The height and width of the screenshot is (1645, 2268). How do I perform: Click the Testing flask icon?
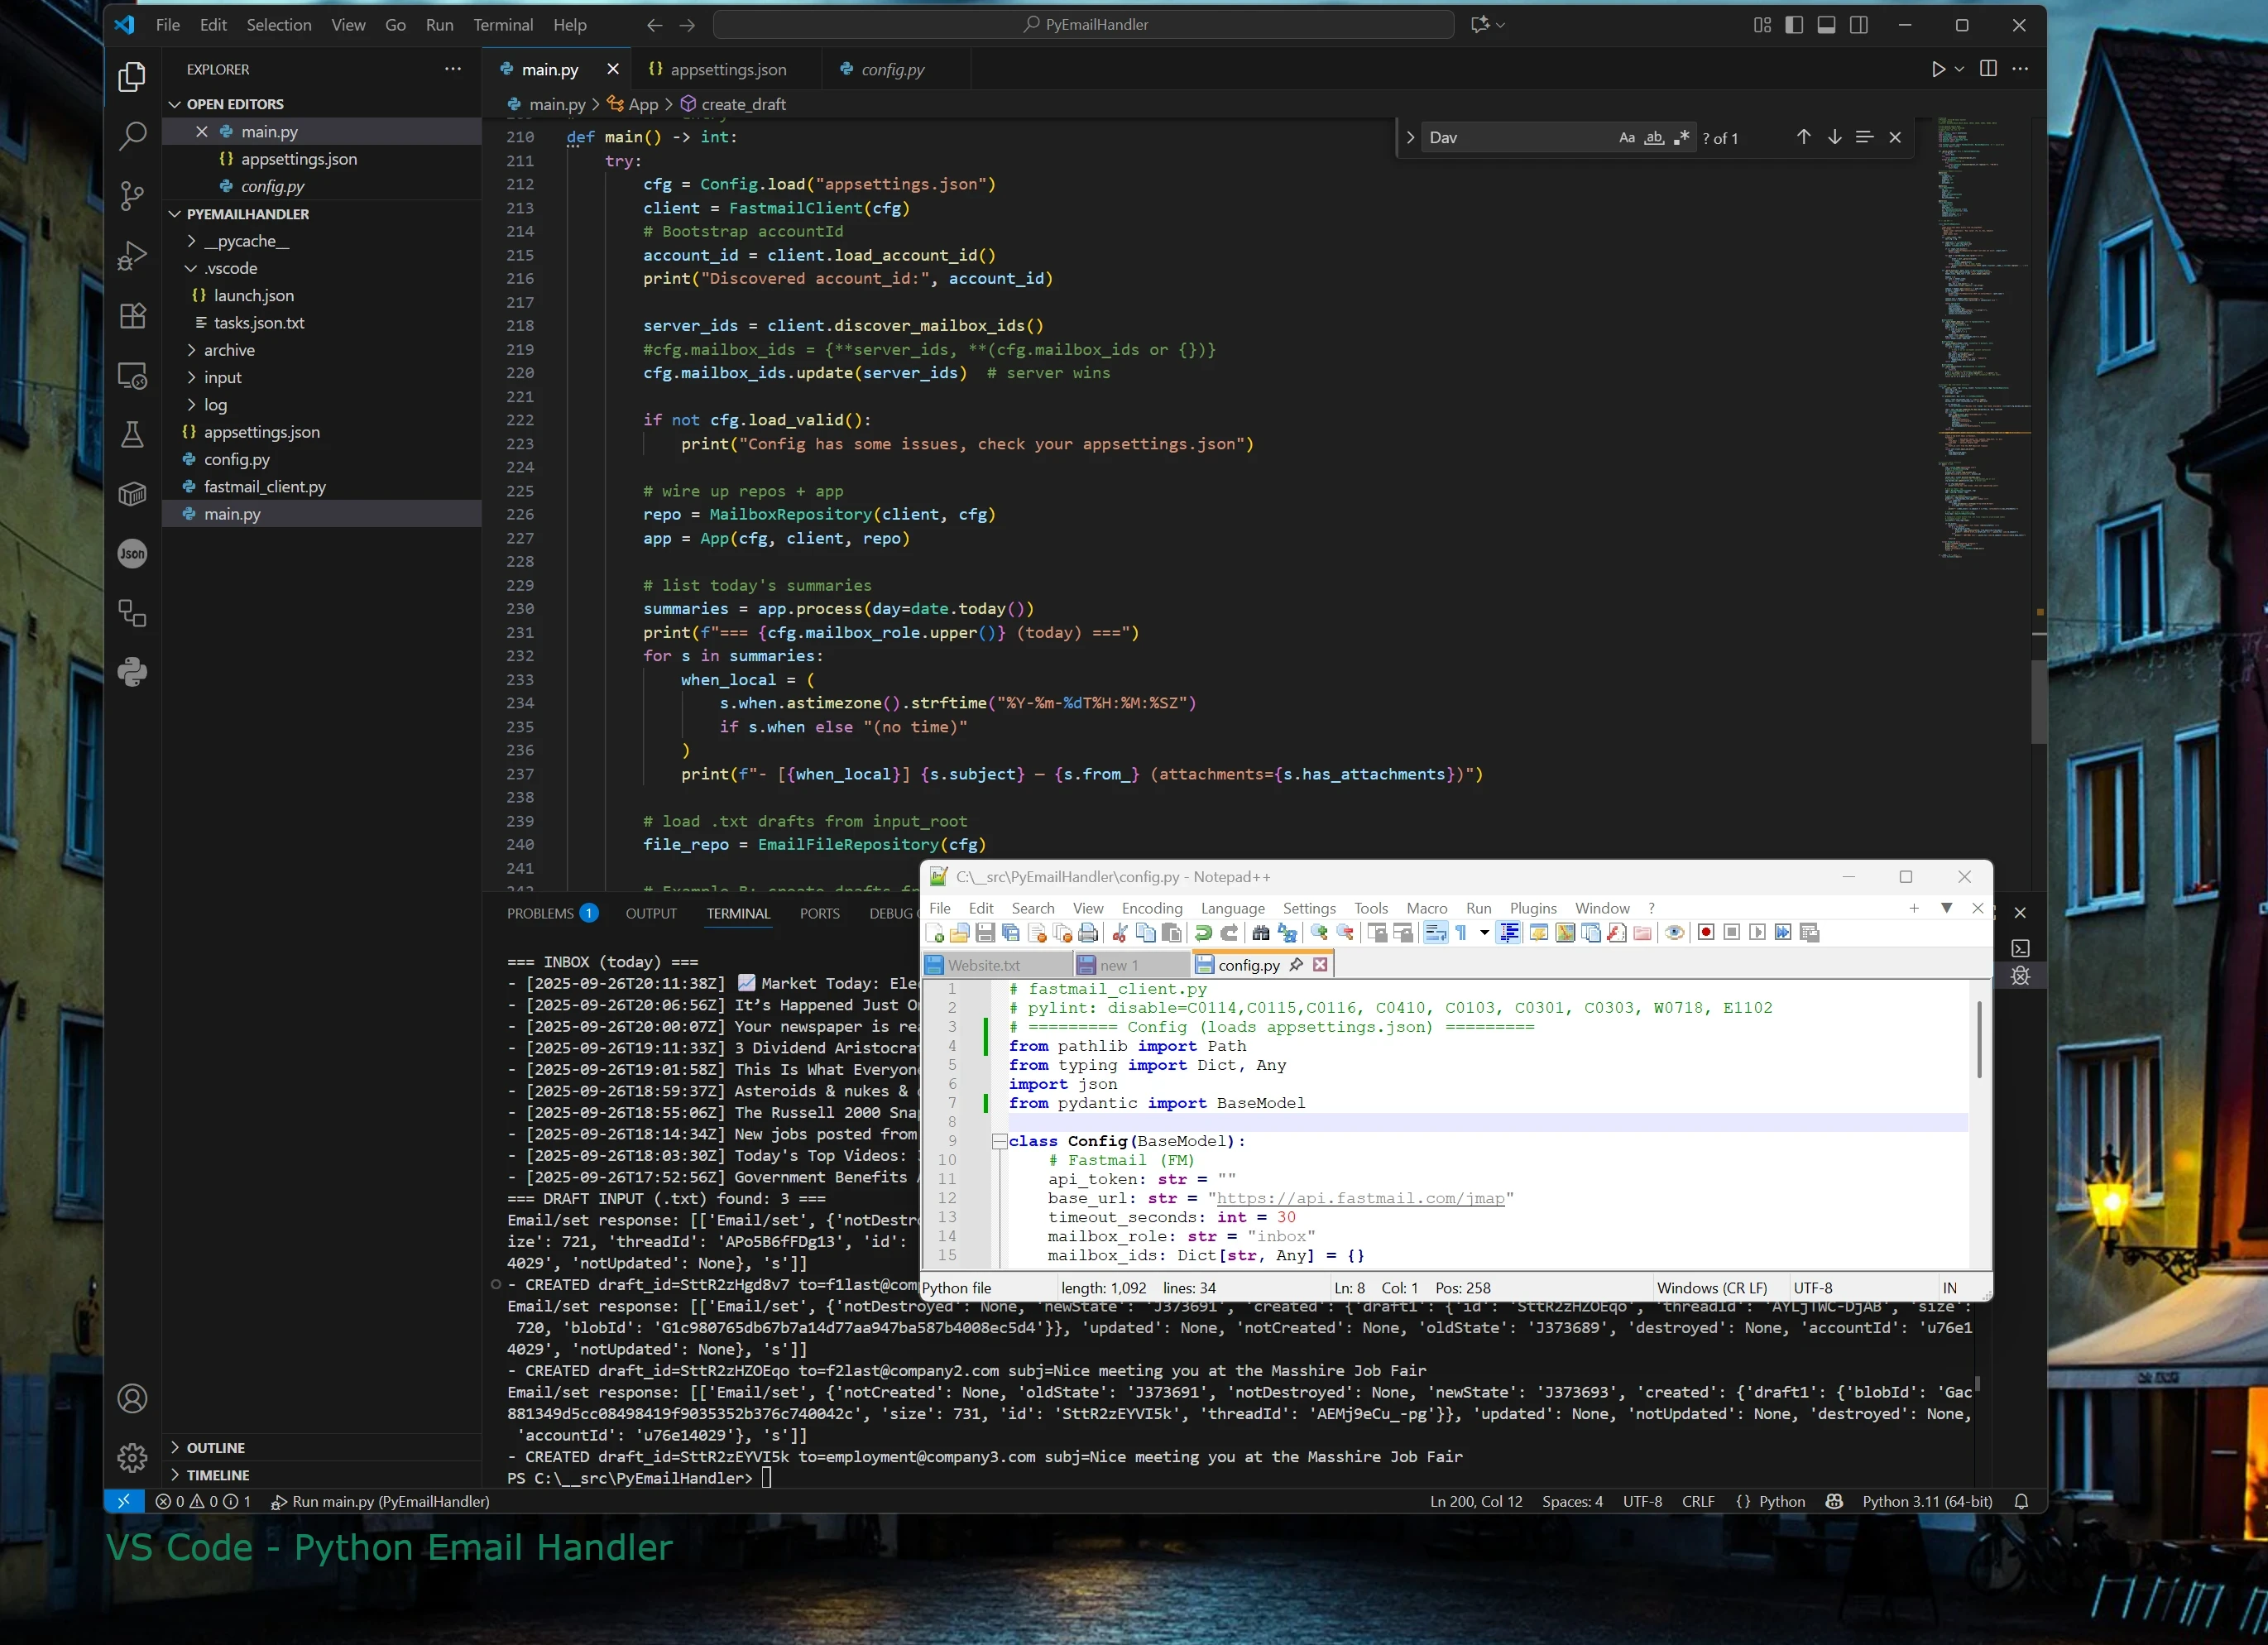pyautogui.click(x=131, y=435)
